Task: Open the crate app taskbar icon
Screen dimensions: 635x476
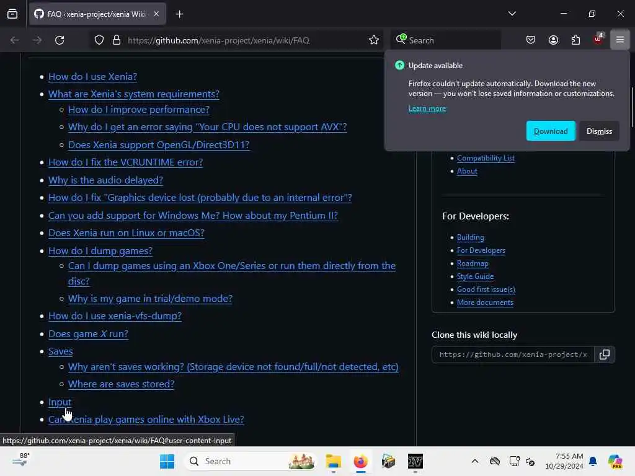Action: (388, 461)
